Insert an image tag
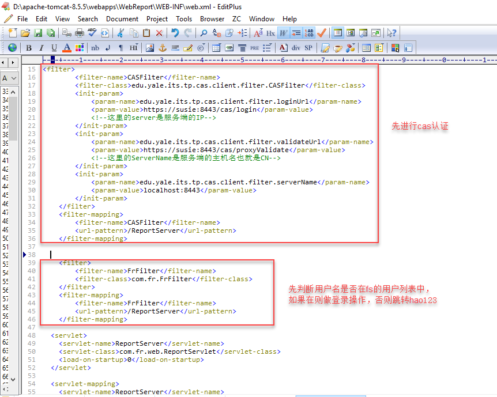Image resolution: width=497 pixels, height=397 pixels. [x=150, y=48]
